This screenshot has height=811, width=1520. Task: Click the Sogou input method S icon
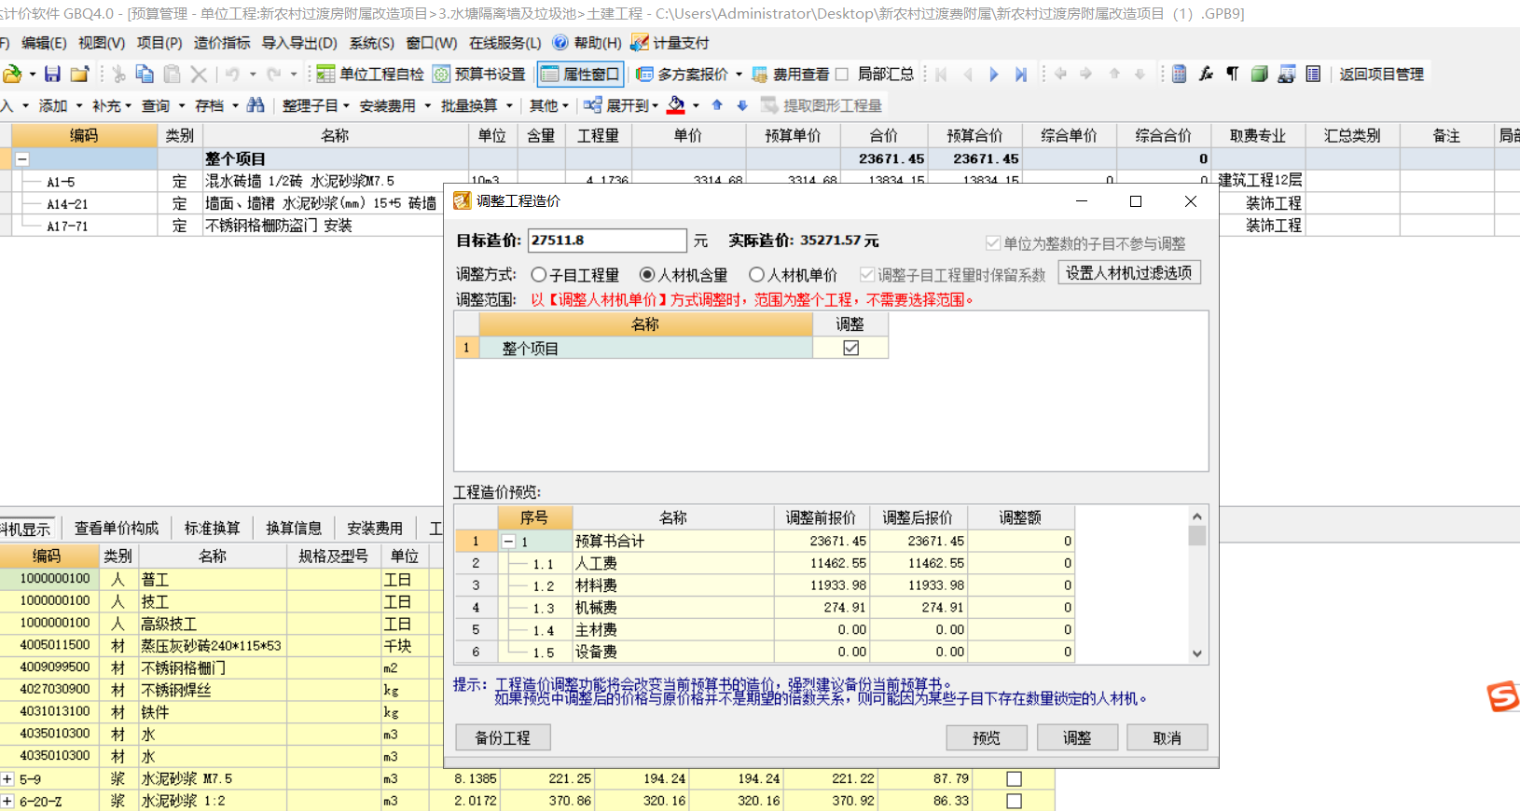(x=1503, y=696)
